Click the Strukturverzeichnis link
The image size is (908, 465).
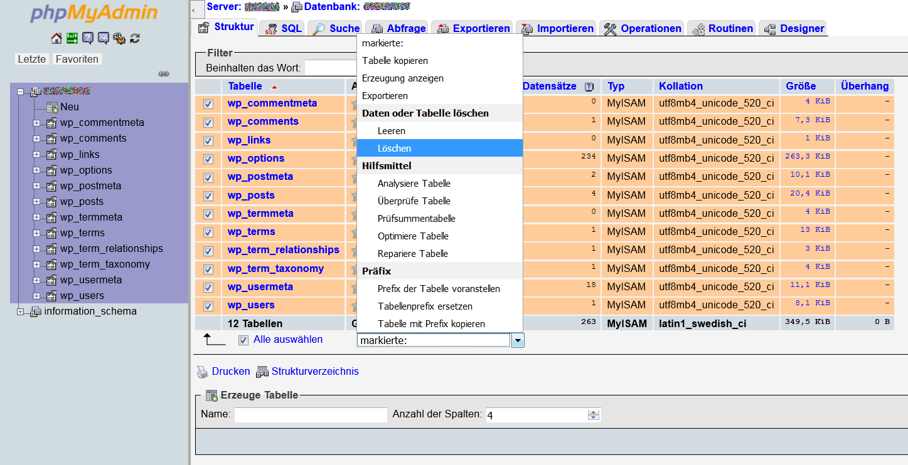click(315, 372)
